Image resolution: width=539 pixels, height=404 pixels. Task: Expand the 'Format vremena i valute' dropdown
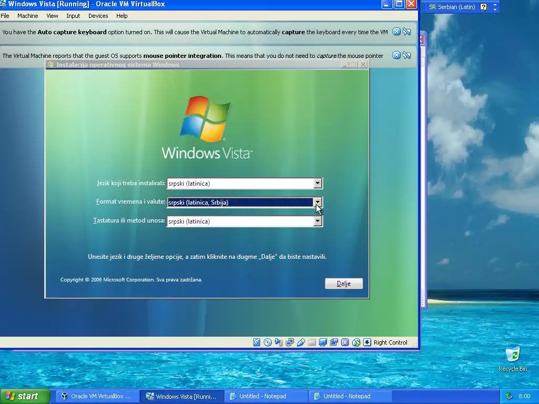click(317, 202)
